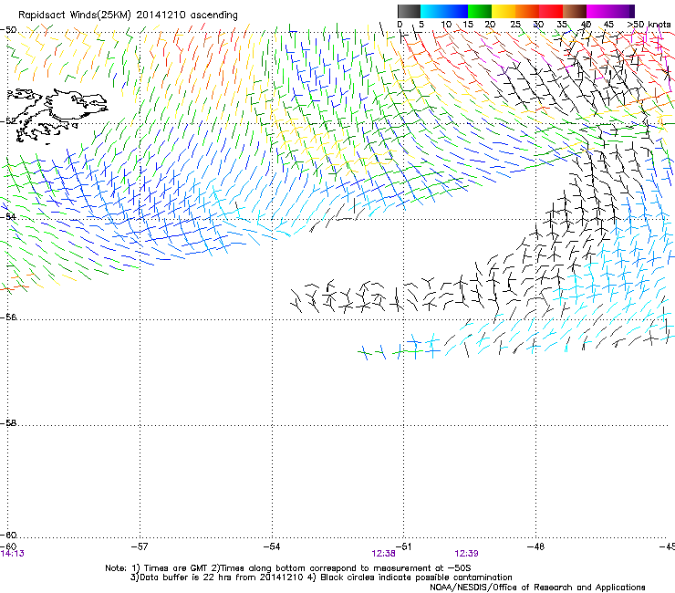
Task: Click the cyan 5–10 knots legend segment
Action: tap(432, 11)
